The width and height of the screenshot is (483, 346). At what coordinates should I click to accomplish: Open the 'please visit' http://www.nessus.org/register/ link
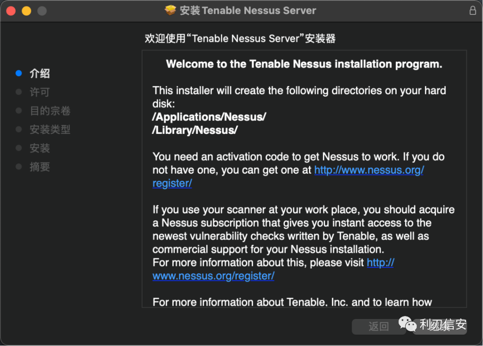pos(213,276)
